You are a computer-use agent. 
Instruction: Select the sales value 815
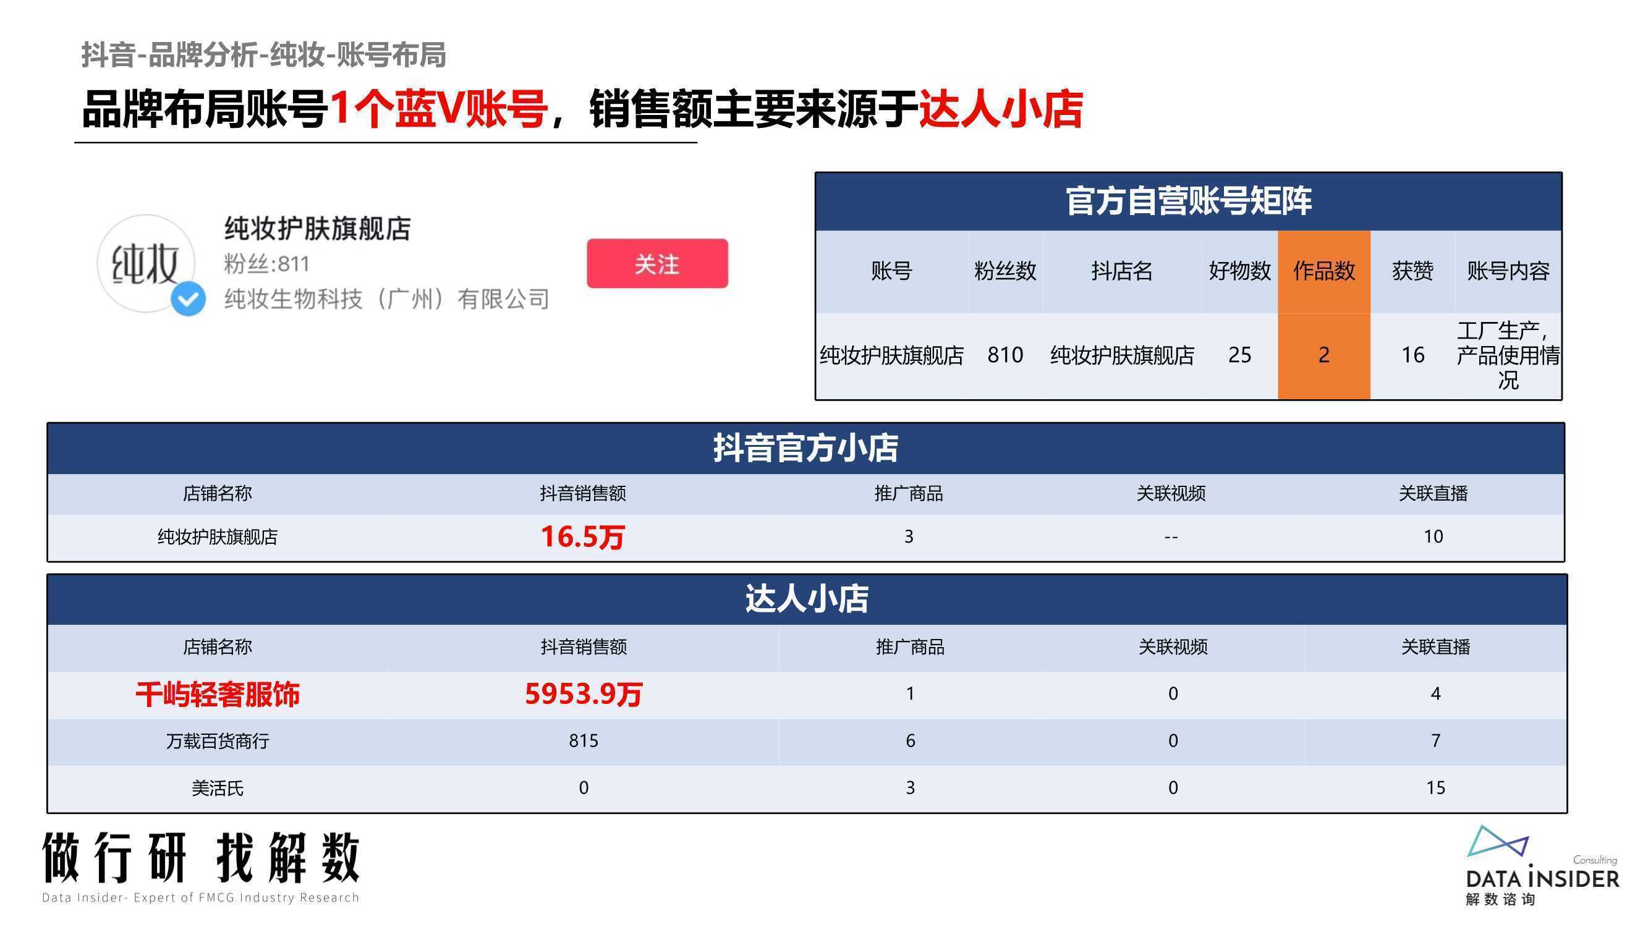pyautogui.click(x=584, y=741)
